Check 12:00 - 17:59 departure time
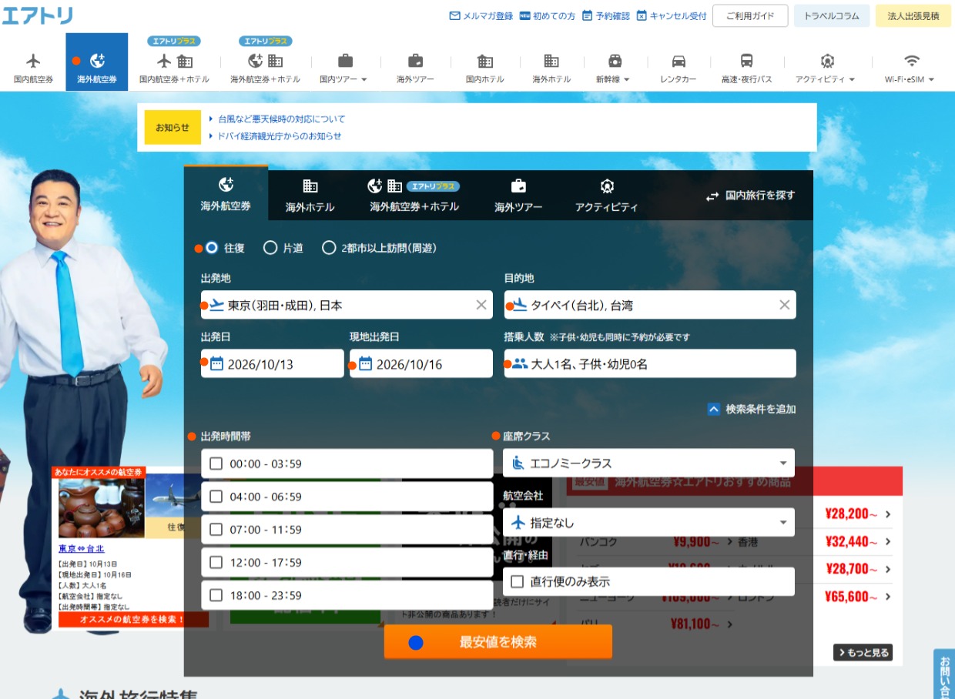 216,562
